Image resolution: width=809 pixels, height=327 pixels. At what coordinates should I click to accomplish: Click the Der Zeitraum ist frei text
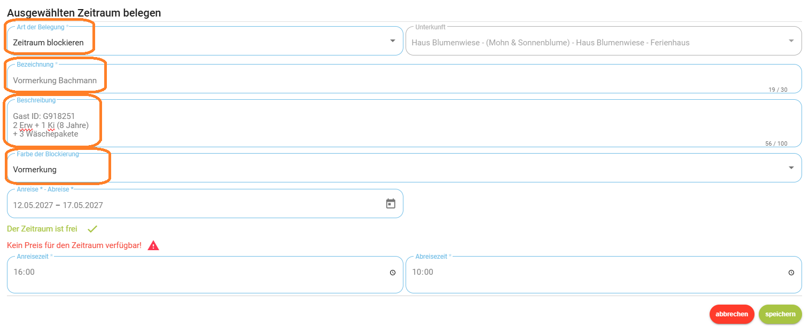42,229
